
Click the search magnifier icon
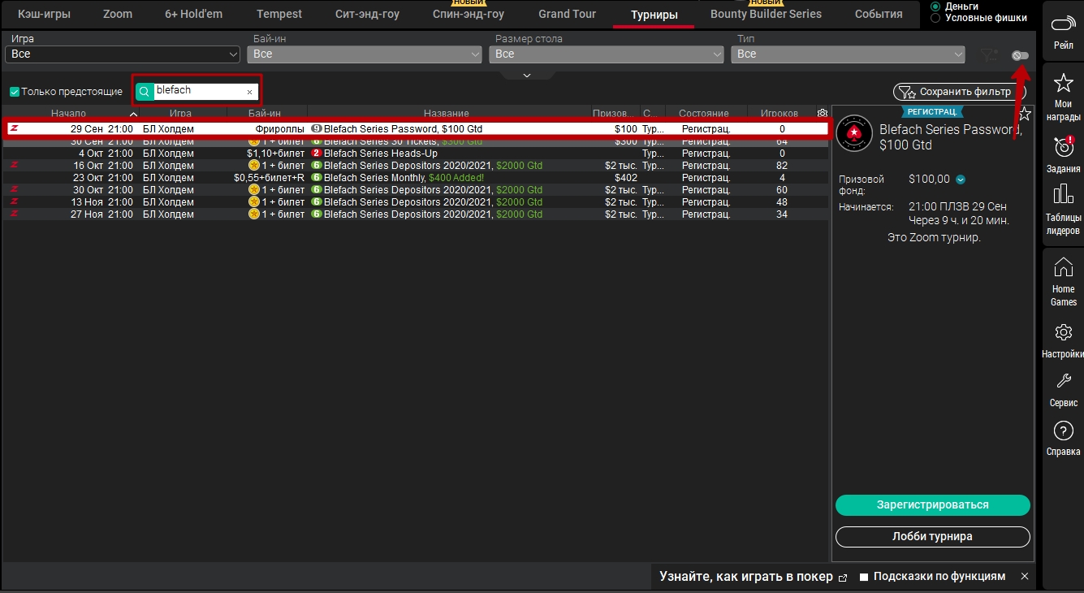[144, 91]
